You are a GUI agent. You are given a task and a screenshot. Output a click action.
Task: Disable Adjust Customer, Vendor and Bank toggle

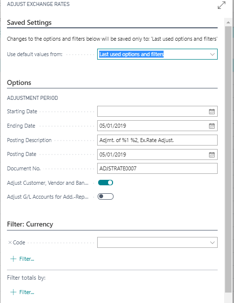point(106,183)
